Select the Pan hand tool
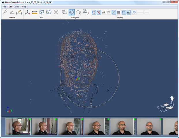The height and width of the screenshot is (138, 179). click(x=65, y=12)
